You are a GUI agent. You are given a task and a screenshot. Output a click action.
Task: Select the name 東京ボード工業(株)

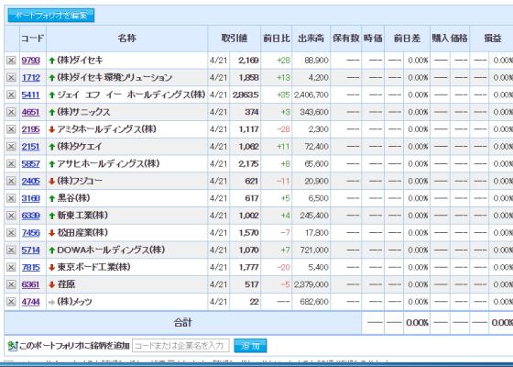tap(93, 267)
